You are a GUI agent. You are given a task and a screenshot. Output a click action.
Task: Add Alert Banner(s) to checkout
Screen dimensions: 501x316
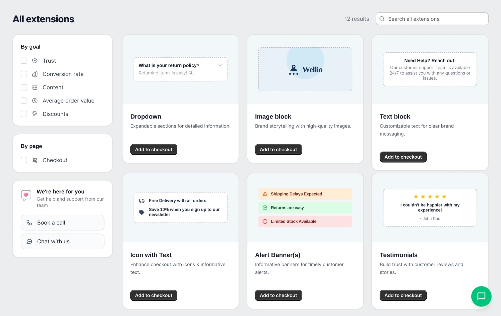[x=279, y=295]
